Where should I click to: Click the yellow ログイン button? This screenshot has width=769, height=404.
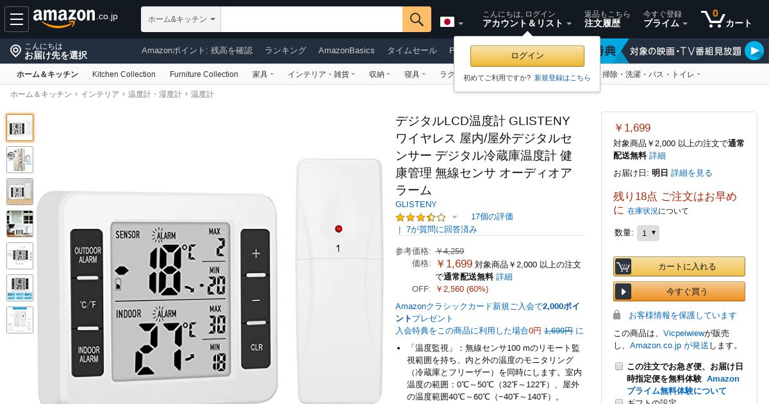(527, 56)
